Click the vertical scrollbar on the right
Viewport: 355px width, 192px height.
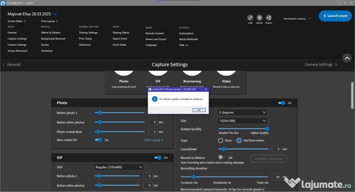(x=352, y=95)
